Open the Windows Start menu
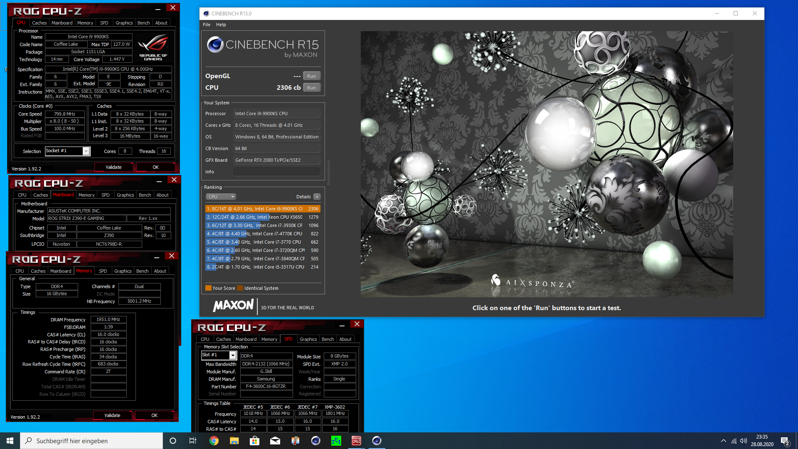Screen dimensions: 798x449 [10, 441]
